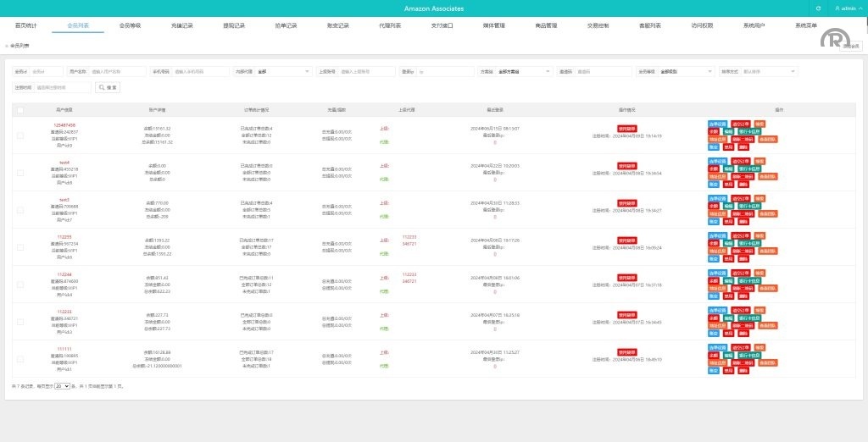Switch to the 充值记录 tab
868x442 pixels.
181,26
